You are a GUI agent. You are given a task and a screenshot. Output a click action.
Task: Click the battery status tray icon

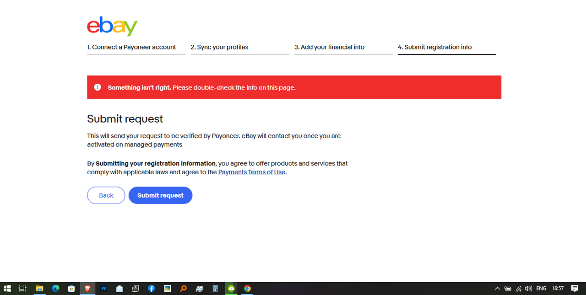pyautogui.click(x=508, y=289)
